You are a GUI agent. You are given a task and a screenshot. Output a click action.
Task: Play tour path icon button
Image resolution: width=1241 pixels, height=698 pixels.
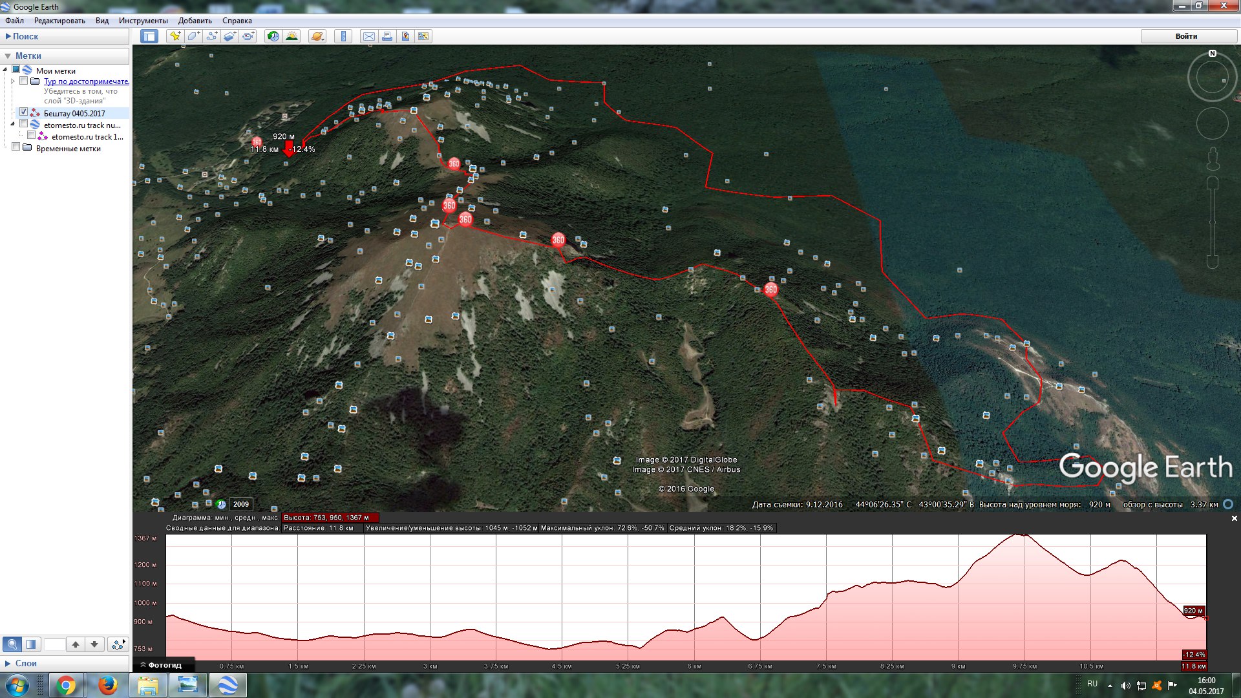(118, 644)
